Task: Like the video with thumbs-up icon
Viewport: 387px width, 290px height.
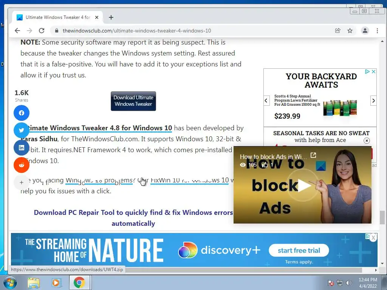Action: (x=265, y=165)
